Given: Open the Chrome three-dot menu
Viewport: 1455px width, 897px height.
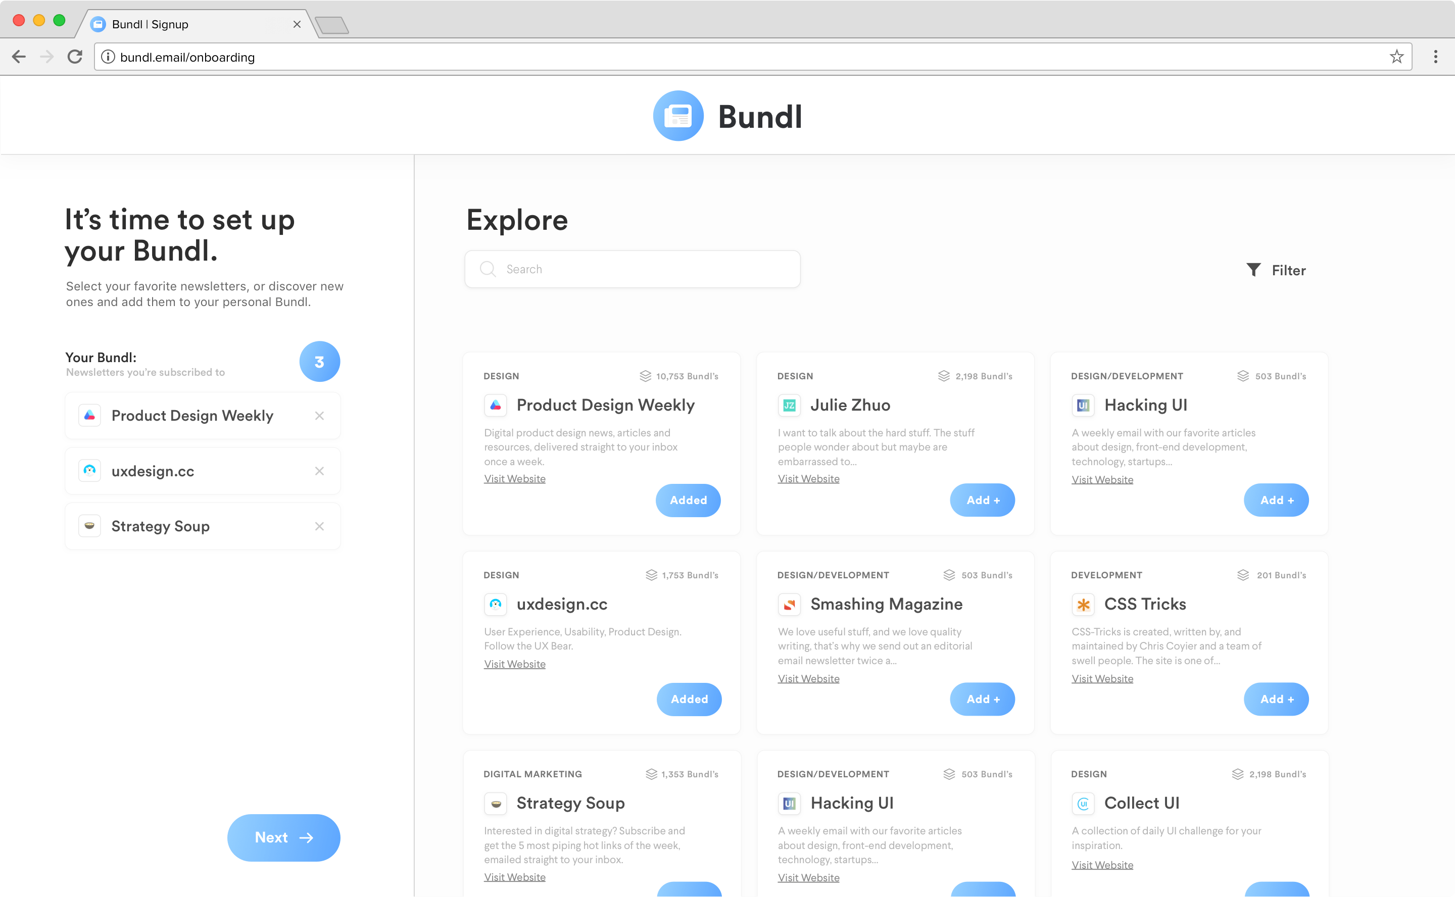Looking at the screenshot, I should [1435, 57].
